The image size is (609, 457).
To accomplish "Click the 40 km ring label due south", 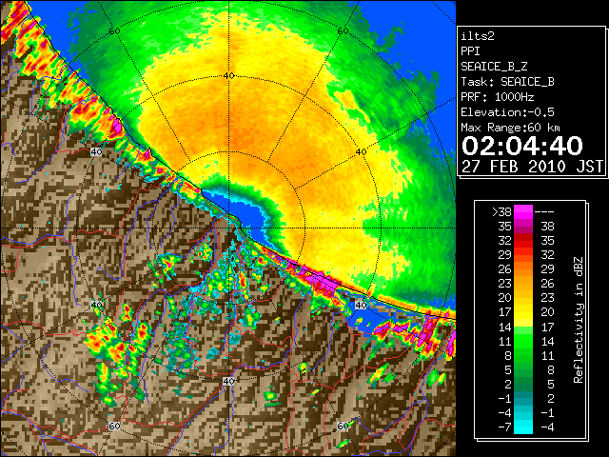I will point(228,381).
